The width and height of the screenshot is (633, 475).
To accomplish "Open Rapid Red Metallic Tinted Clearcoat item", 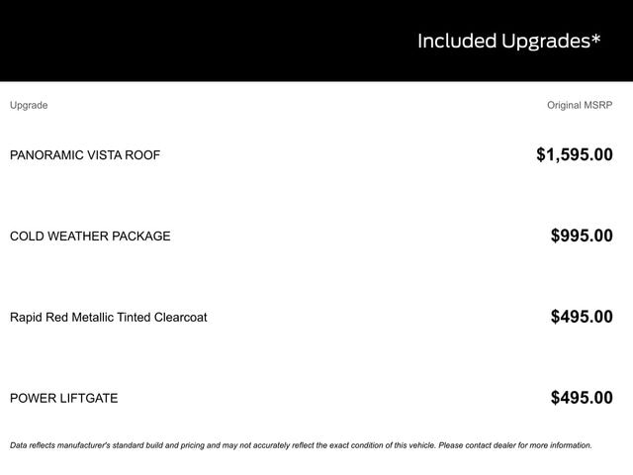I will 109,318.
